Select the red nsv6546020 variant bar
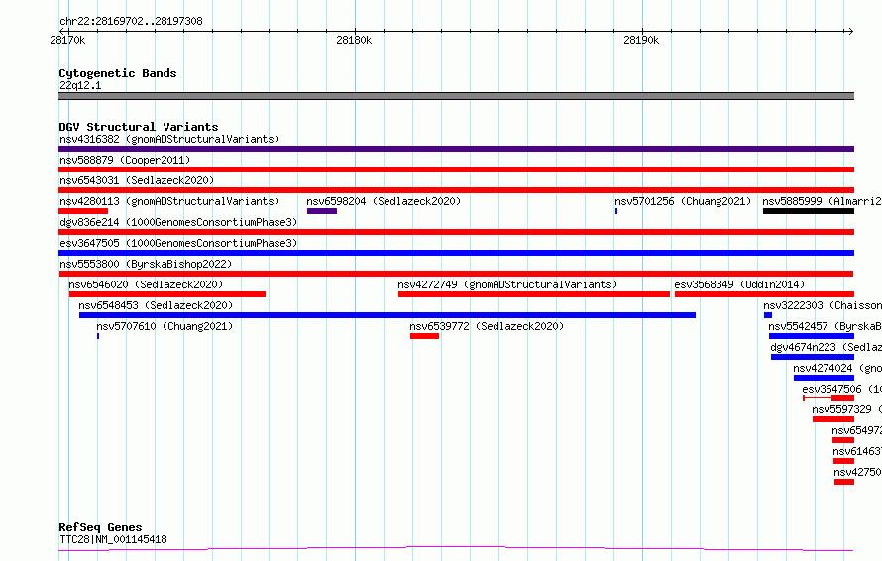Screen dimensions: 882x561 pos(167,294)
